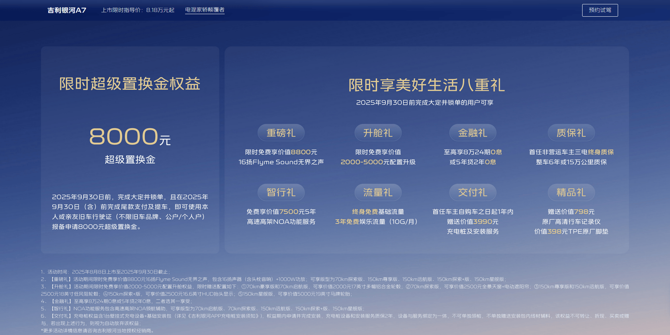Click the 精品礼 pill label
The image size is (670, 335).
(x=571, y=192)
